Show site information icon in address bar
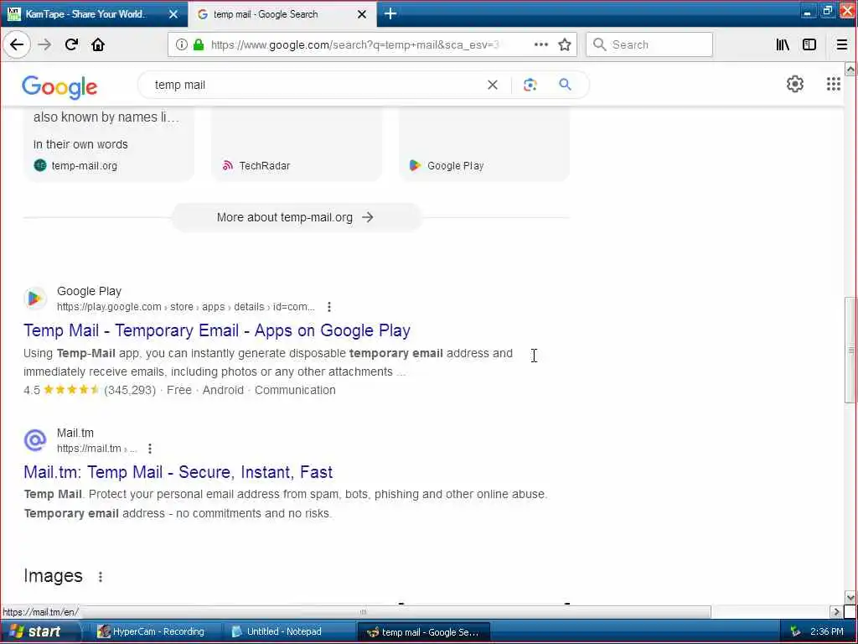The width and height of the screenshot is (858, 644). pos(181,45)
